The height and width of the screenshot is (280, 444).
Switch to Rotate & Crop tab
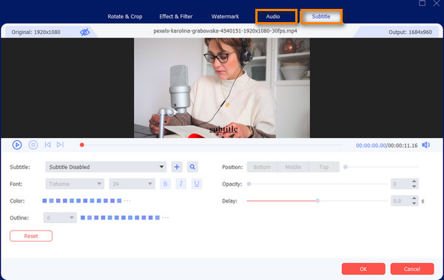pyautogui.click(x=125, y=16)
